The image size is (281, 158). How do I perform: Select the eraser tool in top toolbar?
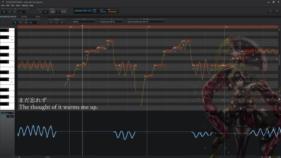click(15, 12)
